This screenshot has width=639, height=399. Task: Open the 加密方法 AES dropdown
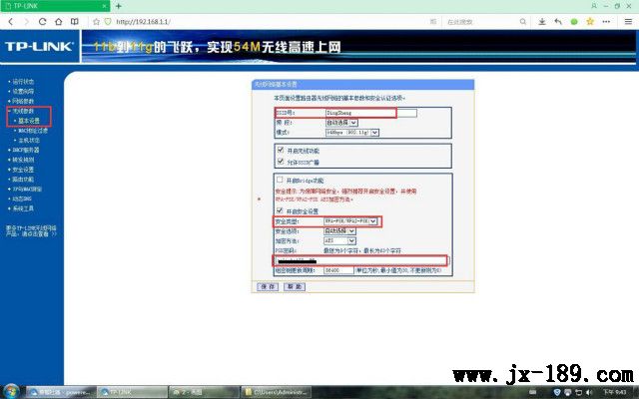[339, 240]
